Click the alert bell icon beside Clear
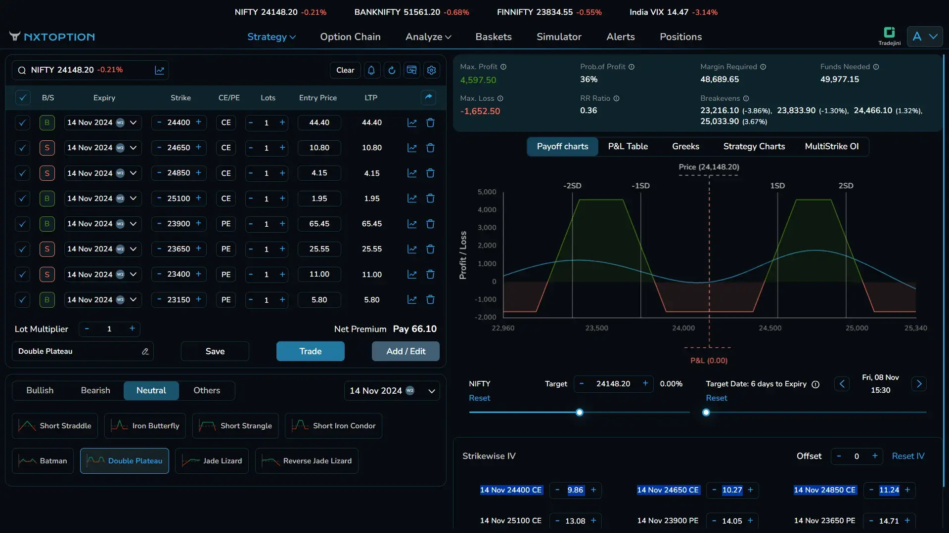The image size is (949, 533). click(x=371, y=70)
